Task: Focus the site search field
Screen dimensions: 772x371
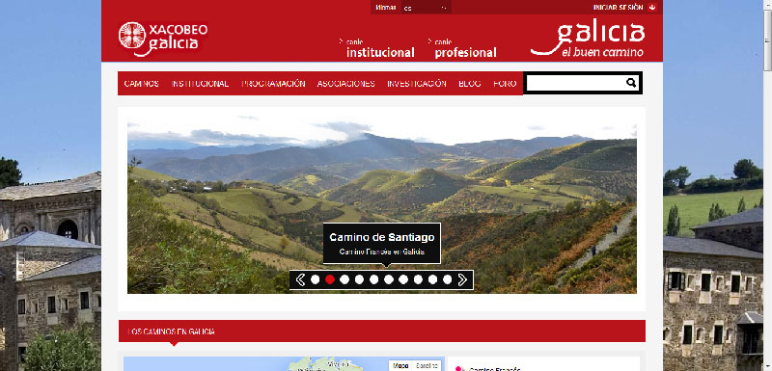Action: pyautogui.click(x=575, y=83)
